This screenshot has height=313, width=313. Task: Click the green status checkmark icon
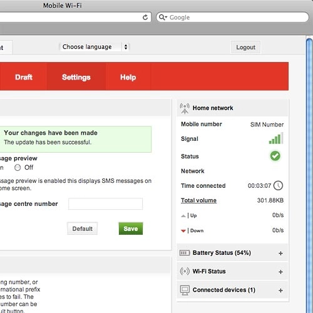(x=275, y=156)
